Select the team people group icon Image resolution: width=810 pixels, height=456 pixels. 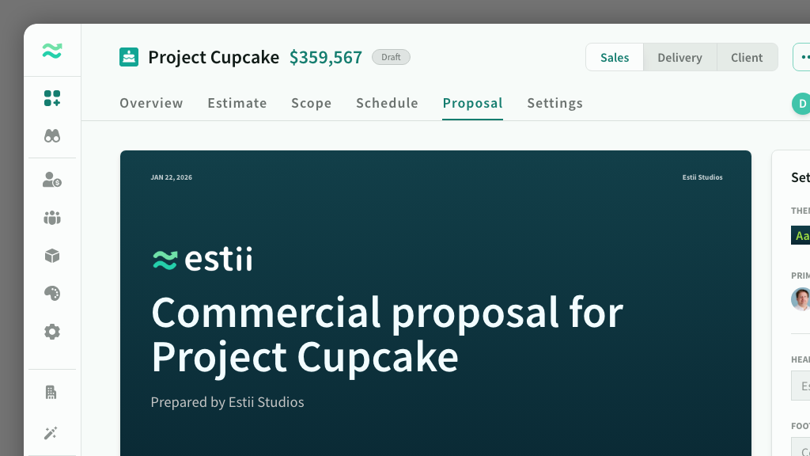pos(52,218)
